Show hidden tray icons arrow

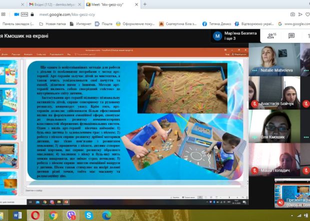pos(292,215)
